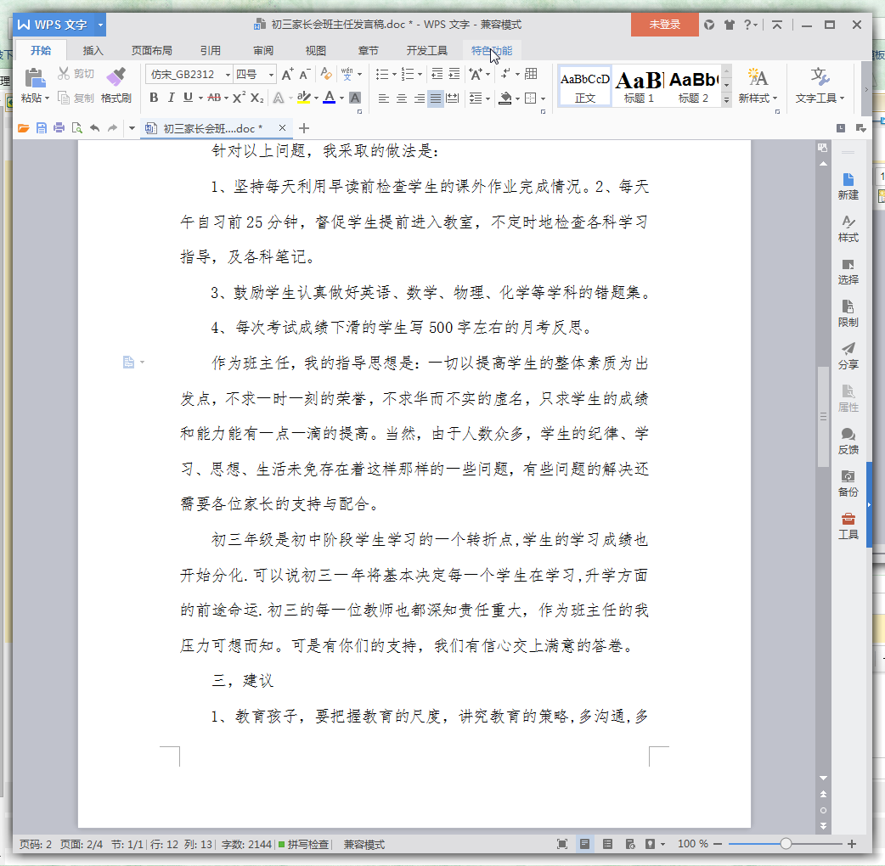This screenshot has width=885, height=866.
Task: Switch to the 引用 ribbon tab
Action: (211, 51)
